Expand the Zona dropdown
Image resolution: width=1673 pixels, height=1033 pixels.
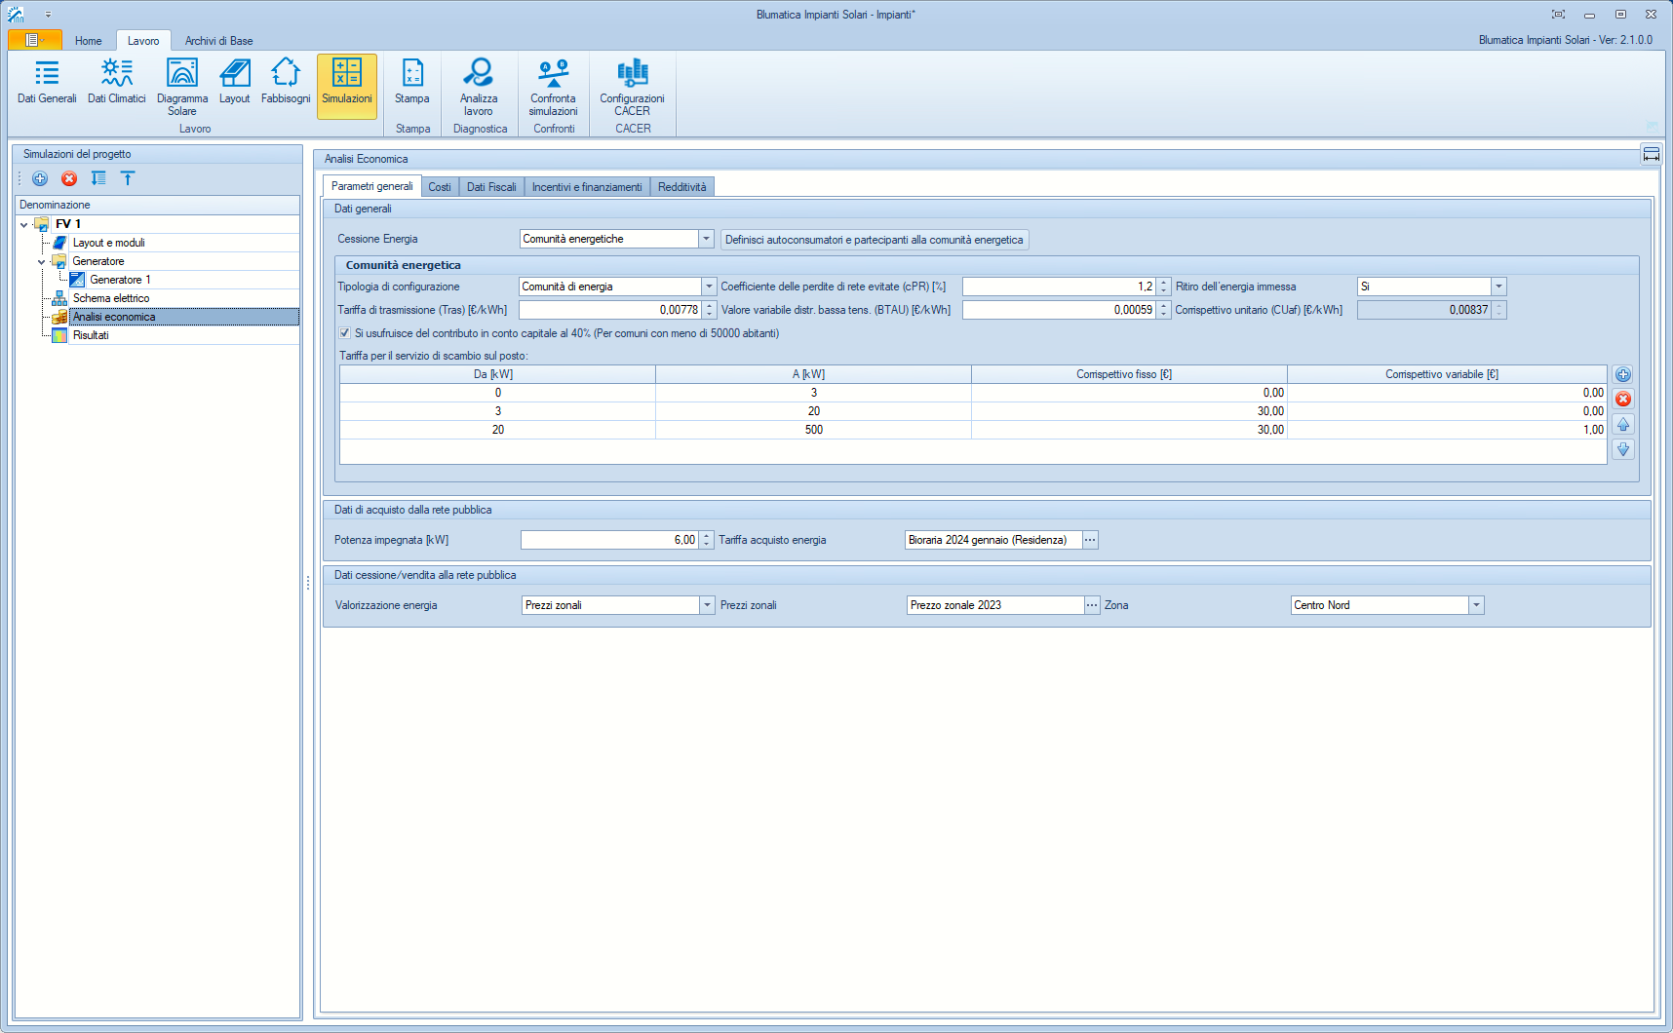click(x=1476, y=605)
